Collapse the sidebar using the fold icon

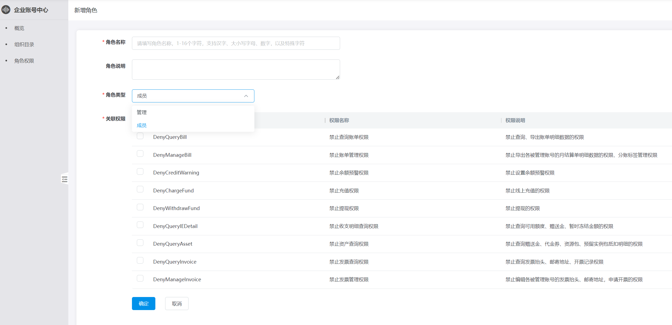coord(64,179)
